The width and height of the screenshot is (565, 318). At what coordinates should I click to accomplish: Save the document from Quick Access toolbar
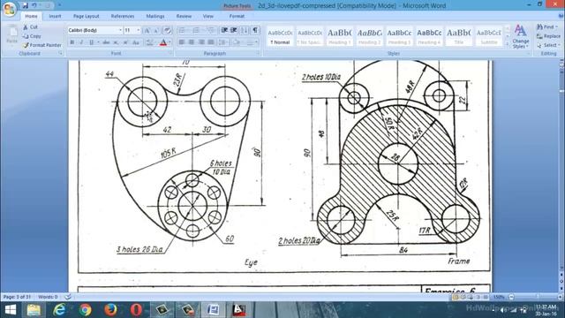point(26,5)
